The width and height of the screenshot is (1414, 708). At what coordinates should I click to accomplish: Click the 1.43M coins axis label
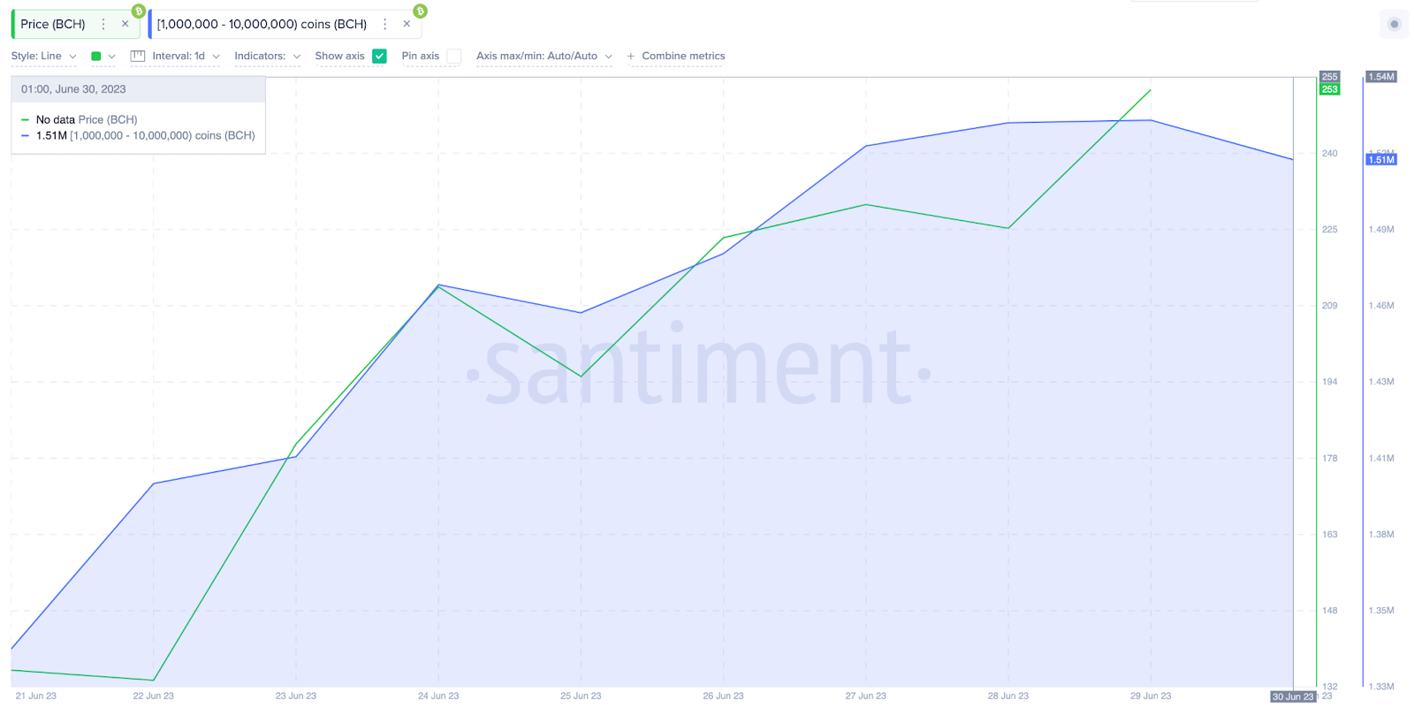[1381, 382]
